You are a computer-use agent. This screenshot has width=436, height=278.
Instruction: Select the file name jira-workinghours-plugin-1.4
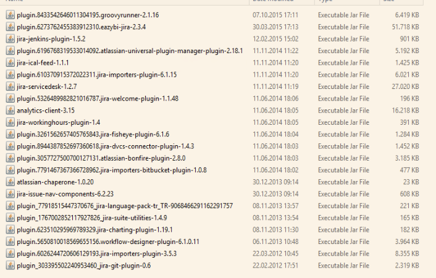(59, 123)
